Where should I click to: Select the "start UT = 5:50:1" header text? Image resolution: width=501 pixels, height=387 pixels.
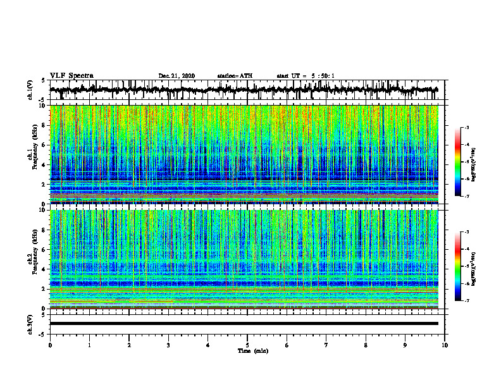tap(306, 76)
